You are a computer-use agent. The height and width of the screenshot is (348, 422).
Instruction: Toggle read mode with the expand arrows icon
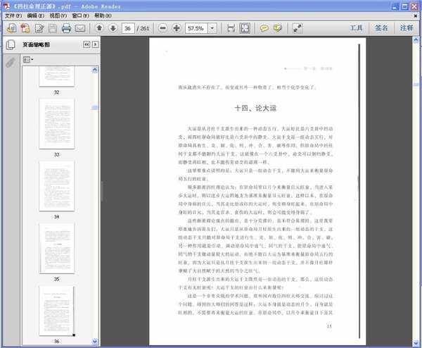(x=298, y=28)
